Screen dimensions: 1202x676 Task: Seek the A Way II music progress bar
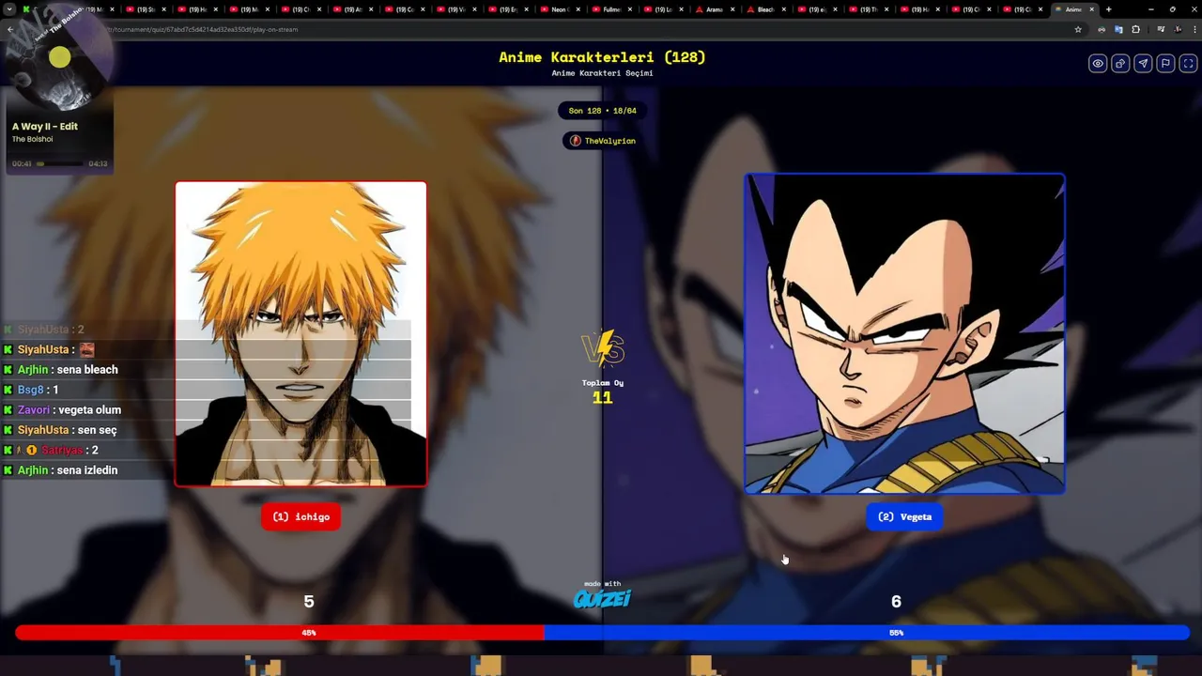60,163
